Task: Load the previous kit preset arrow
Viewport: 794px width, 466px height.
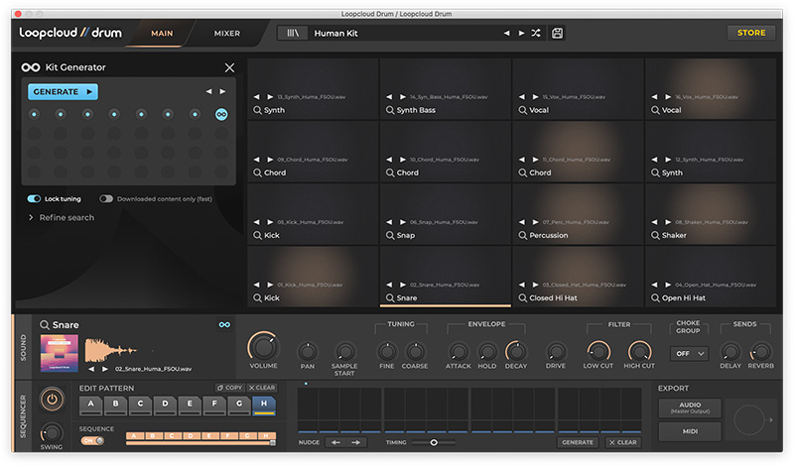Action: point(507,33)
